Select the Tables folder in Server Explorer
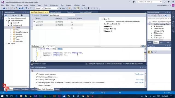 17,27
